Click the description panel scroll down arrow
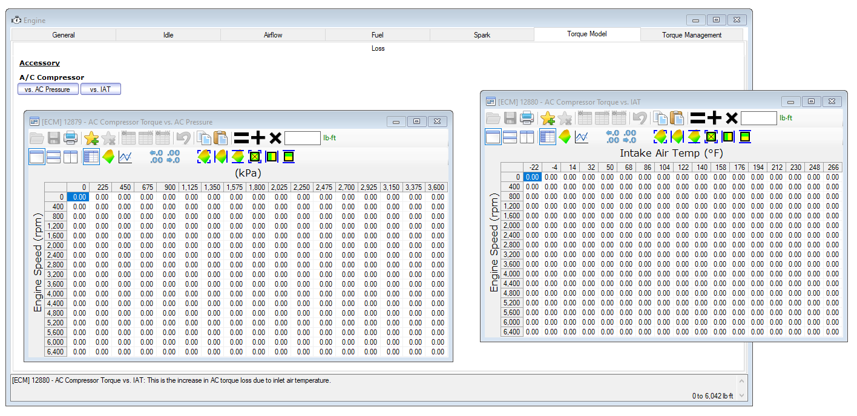 coord(742,396)
